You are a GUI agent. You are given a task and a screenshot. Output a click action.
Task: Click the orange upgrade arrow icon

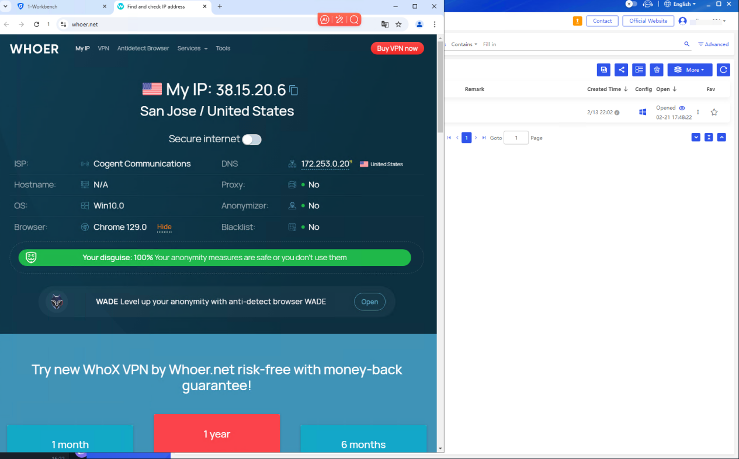577,21
